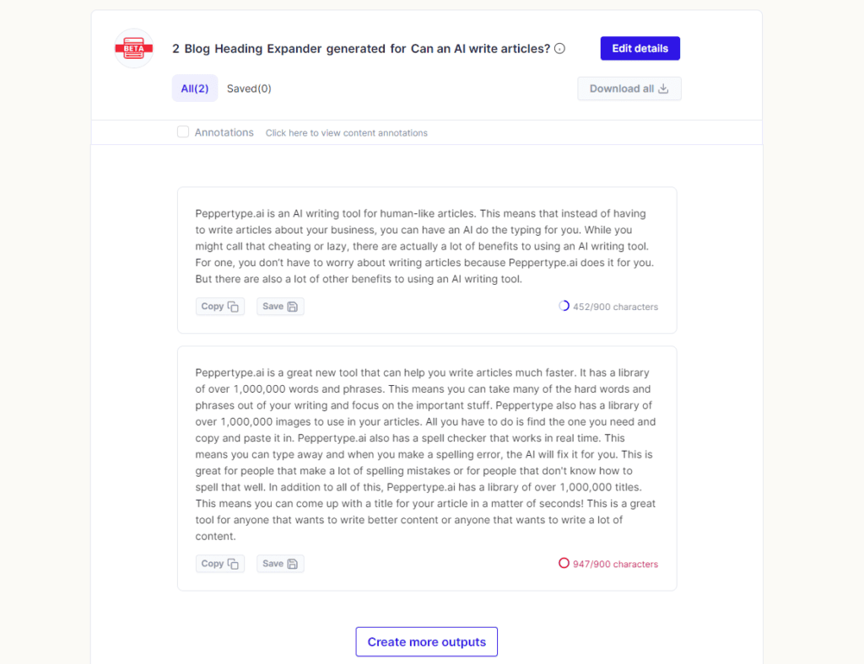Select the first generated paragraph about AI writing tool
Screen dimensions: 864x664
coord(425,246)
